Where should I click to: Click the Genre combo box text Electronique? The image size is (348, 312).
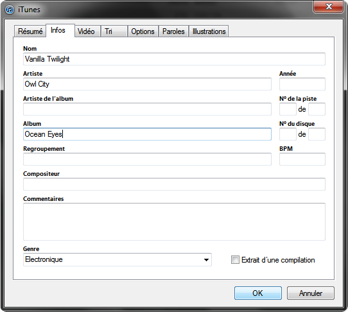[x=44, y=259]
